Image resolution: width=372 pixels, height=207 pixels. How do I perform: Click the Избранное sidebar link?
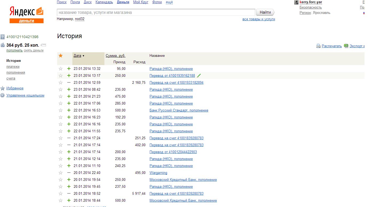point(15,88)
